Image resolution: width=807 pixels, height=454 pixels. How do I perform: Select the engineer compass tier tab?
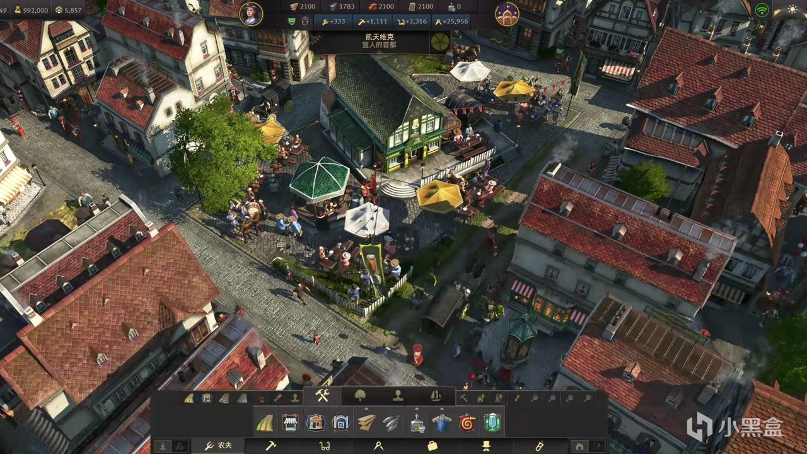point(378,446)
